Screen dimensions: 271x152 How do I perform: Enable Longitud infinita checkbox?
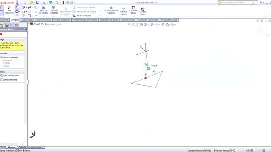pos(2,80)
